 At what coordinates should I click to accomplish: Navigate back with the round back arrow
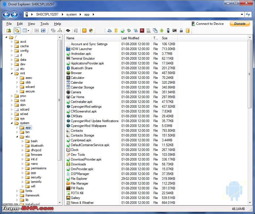point(6,14)
